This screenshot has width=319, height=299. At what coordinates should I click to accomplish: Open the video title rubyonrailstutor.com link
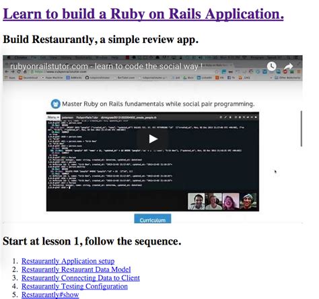click(106, 67)
